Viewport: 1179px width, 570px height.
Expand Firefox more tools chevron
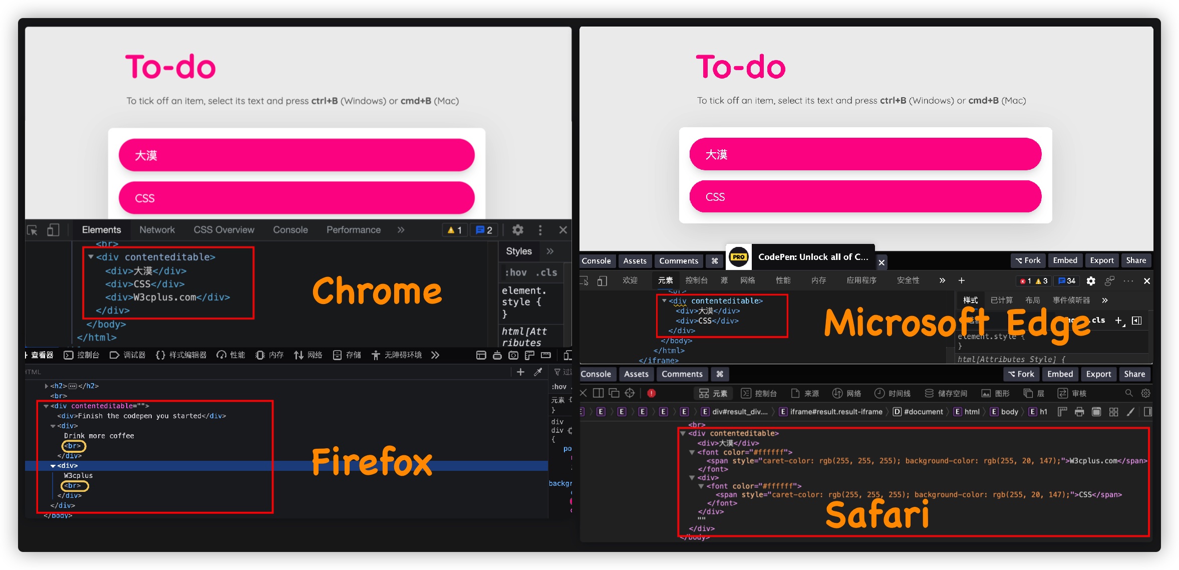tap(435, 355)
